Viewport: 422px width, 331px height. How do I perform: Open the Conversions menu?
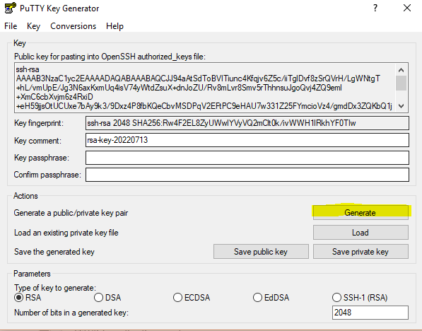[74, 26]
